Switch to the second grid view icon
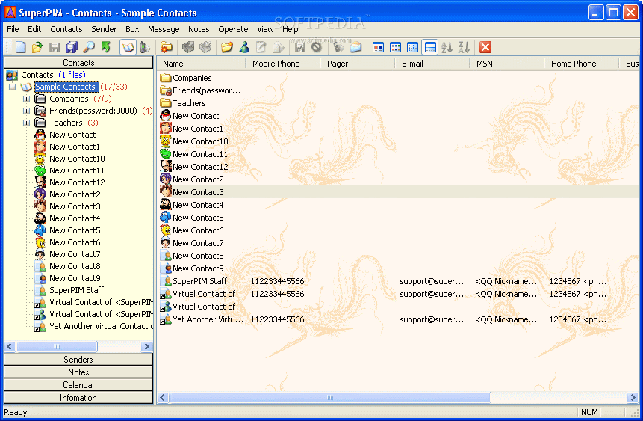643x421 pixels. pyautogui.click(x=395, y=47)
